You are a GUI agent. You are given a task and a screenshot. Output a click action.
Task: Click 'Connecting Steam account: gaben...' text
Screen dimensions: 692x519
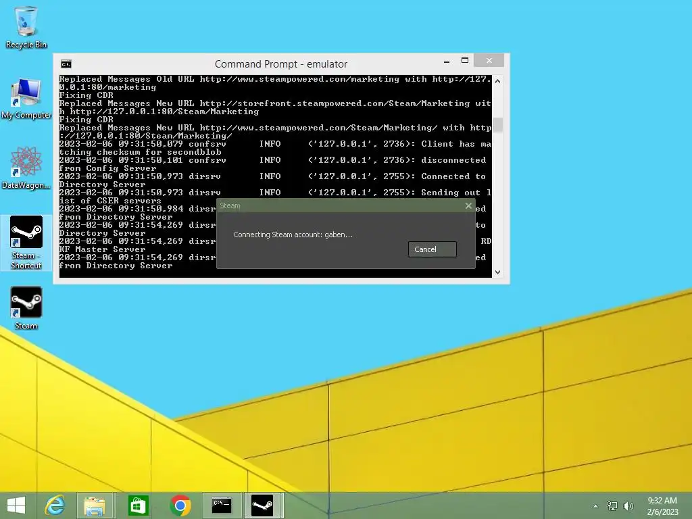tap(293, 234)
